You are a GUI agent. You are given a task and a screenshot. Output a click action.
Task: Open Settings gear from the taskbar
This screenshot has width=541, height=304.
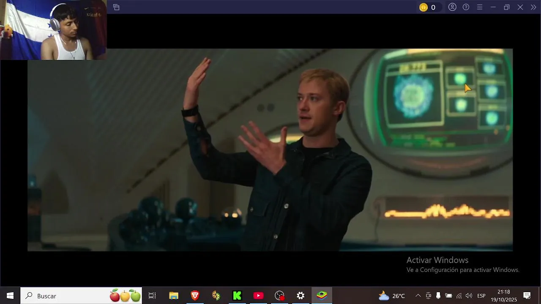point(301,296)
